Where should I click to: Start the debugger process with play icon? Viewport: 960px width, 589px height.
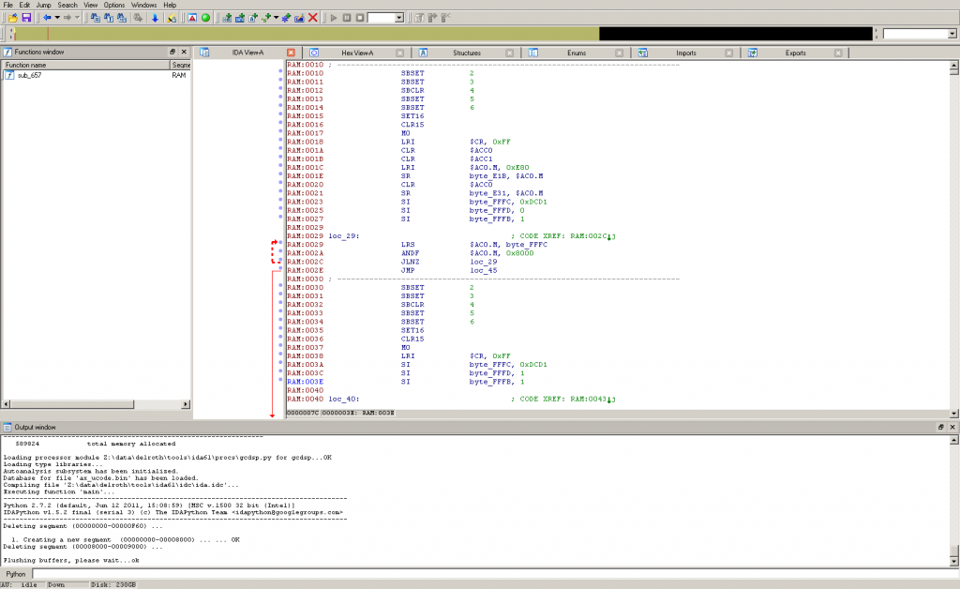pyautogui.click(x=334, y=18)
